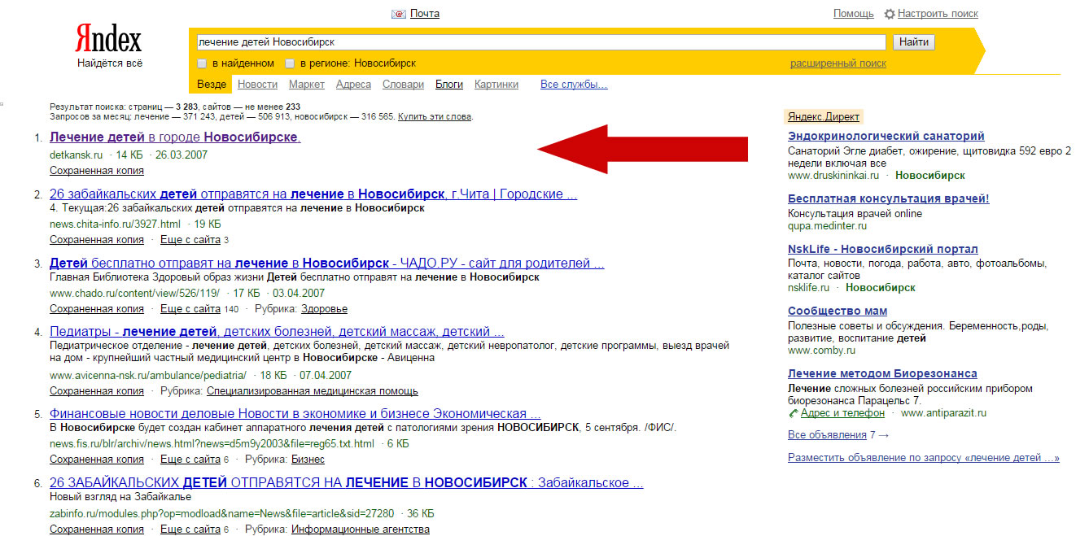
Task: Click the Найти search button
Action: click(914, 42)
